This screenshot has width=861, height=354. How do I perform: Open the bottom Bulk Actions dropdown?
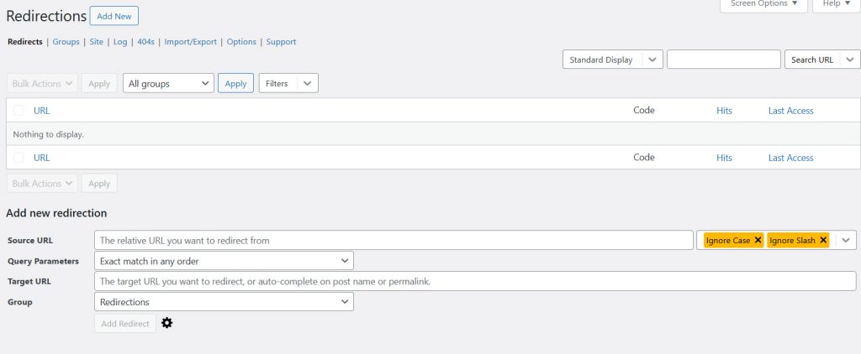[x=42, y=183]
